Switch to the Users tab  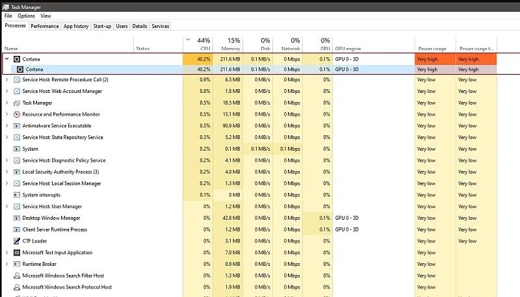coord(122,26)
